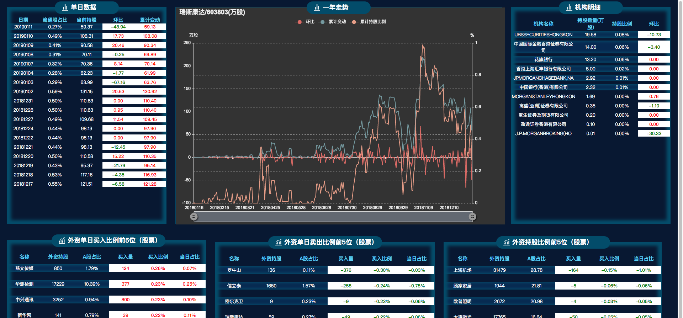
Task: Click the chart icon beside 外资持股比例前5位
Action: [507, 242]
